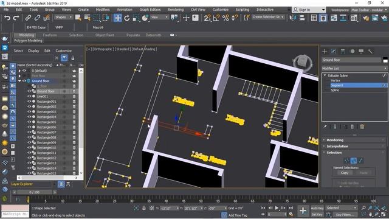The height and width of the screenshot is (219, 389).
Task: Click the time slider showing 0 / 100
Action: coord(34,192)
